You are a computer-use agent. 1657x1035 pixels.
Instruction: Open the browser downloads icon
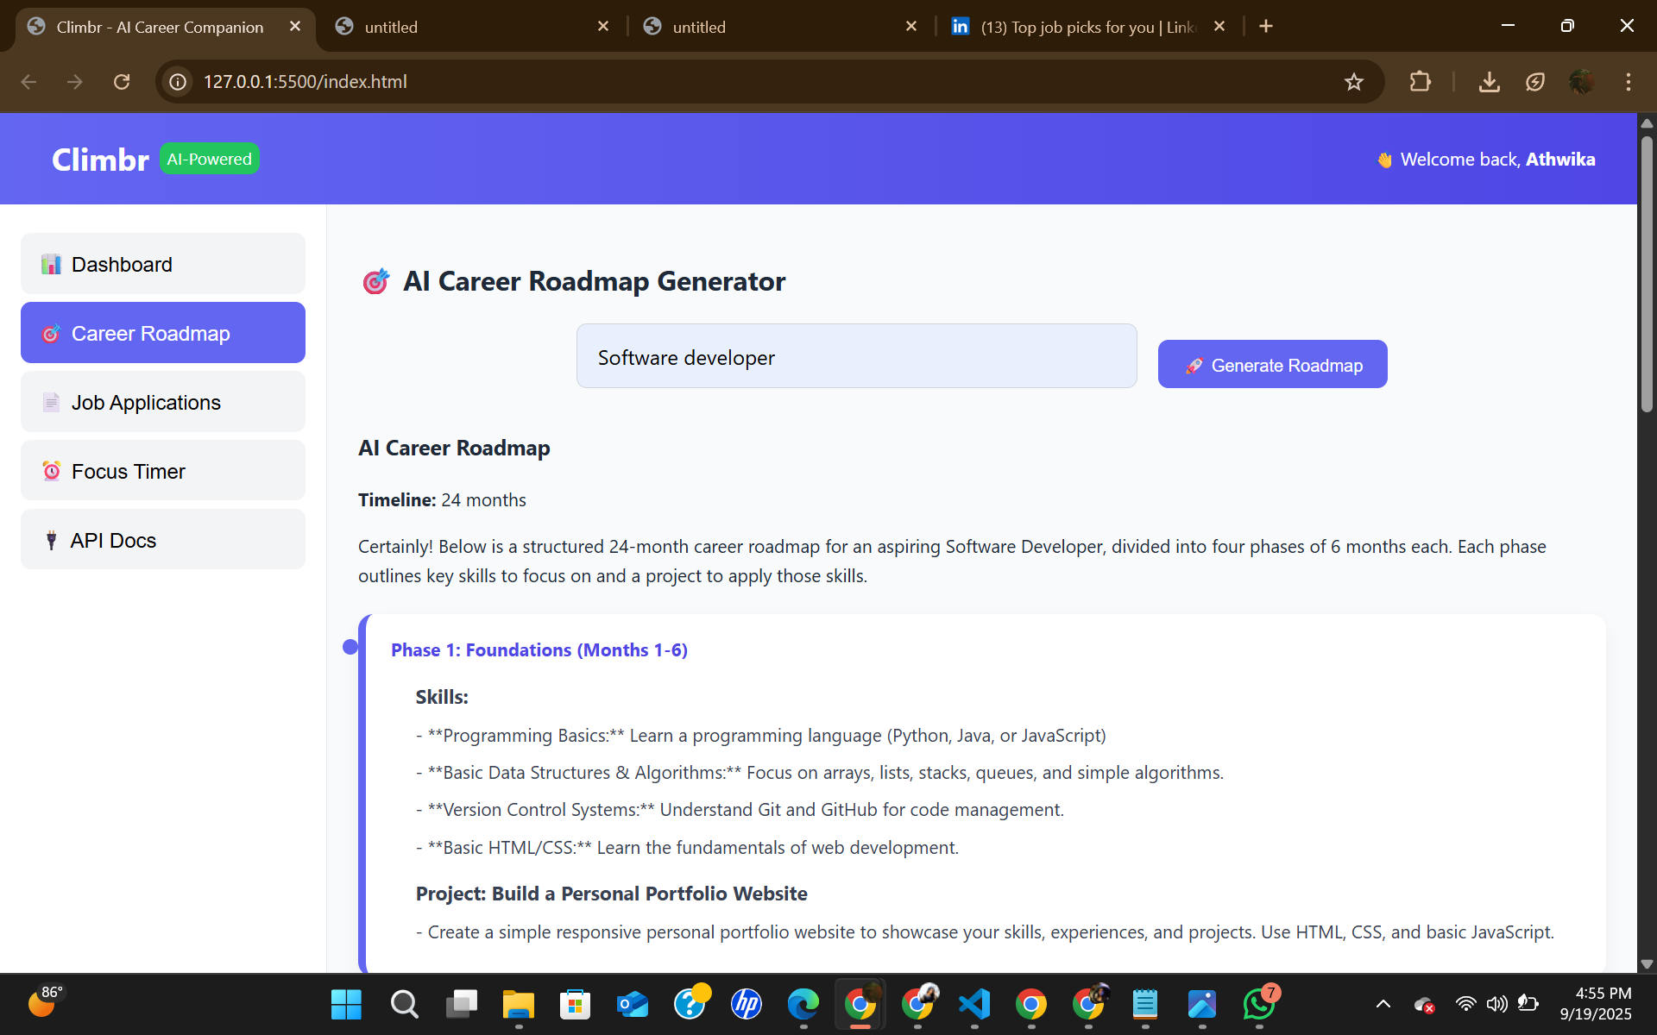[1489, 82]
